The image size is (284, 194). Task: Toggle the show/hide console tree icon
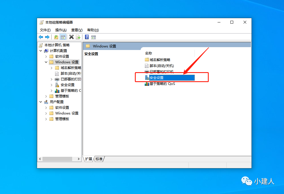pyautogui.click(x=63, y=37)
